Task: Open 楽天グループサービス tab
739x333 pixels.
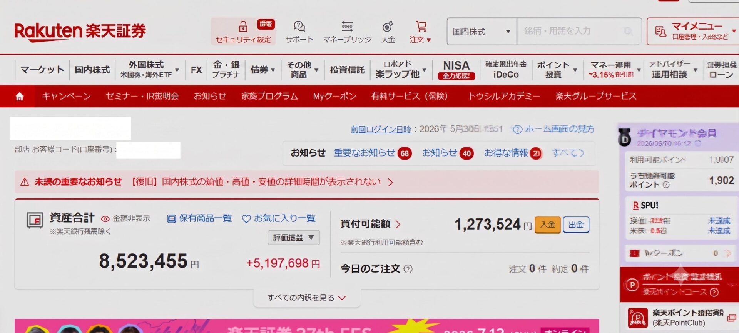Action: click(596, 96)
